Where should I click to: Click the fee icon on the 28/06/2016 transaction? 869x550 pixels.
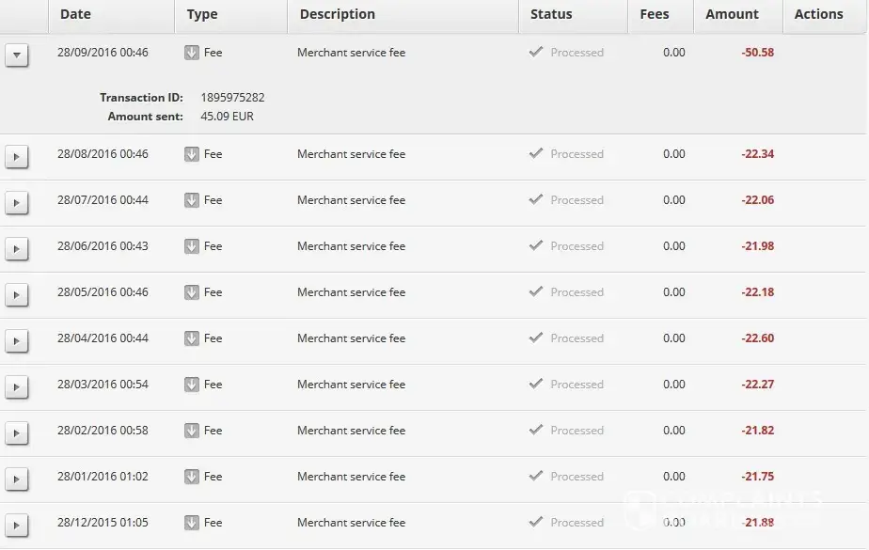(192, 246)
